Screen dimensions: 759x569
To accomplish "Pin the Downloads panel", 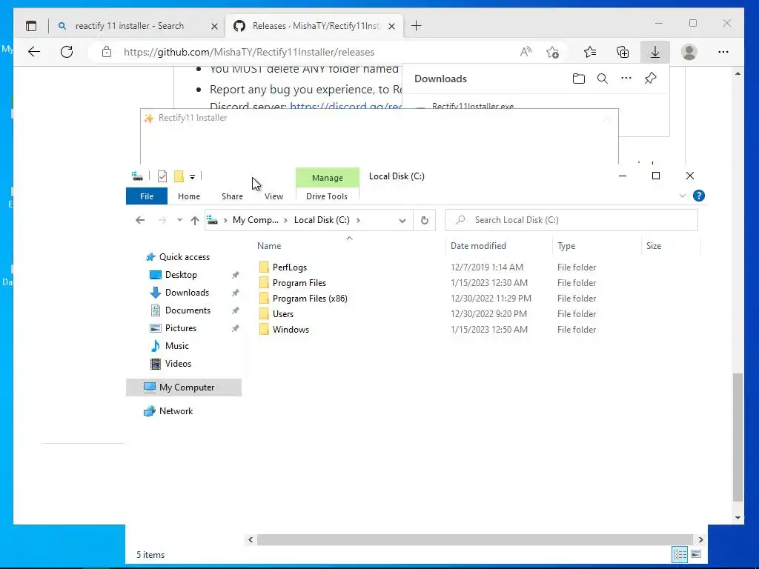I will pyautogui.click(x=650, y=79).
